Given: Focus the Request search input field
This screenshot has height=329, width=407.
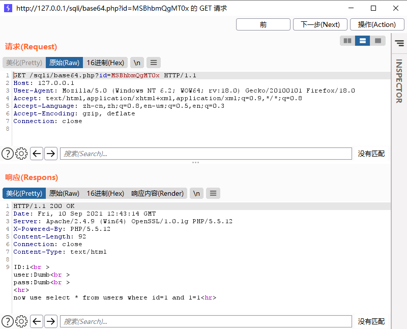Looking at the screenshot, I should coord(206,154).
